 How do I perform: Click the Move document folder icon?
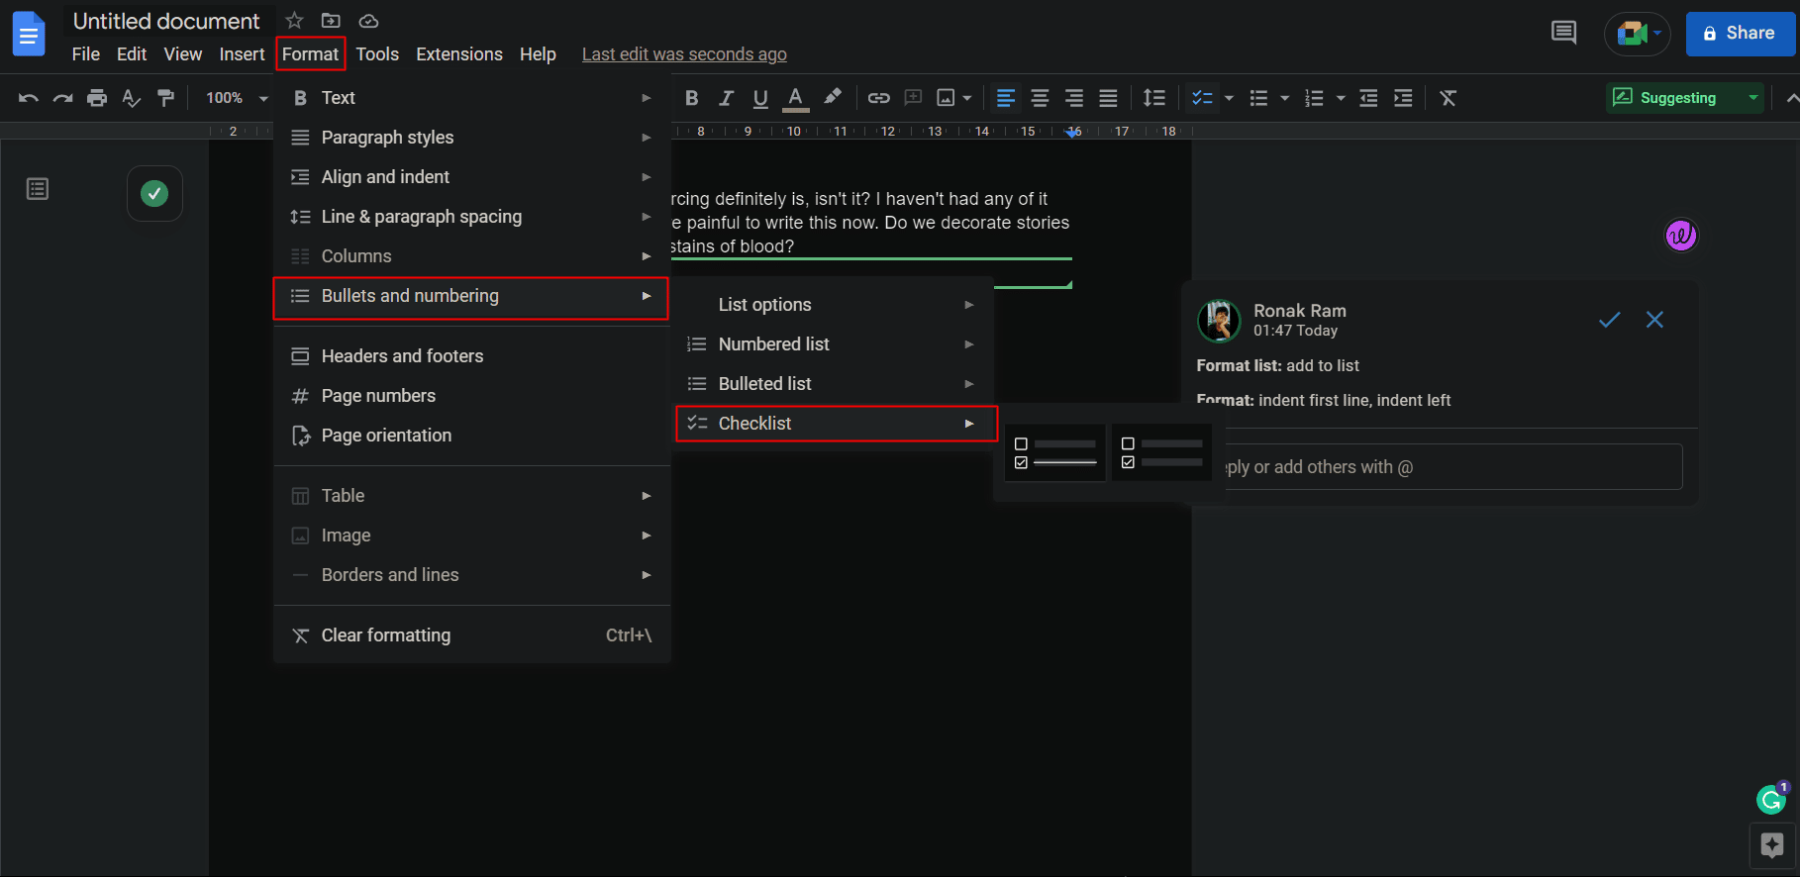coord(331,21)
